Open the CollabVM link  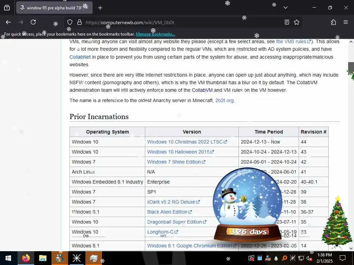pos(202,90)
